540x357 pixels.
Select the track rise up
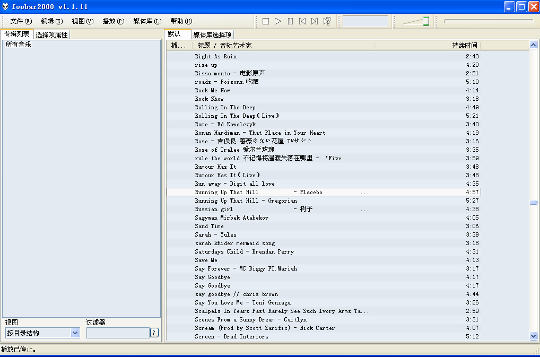click(324, 65)
